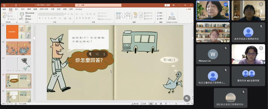Increase font size with larger A icon
This screenshot has width=268, height=109.
coord(65,14)
